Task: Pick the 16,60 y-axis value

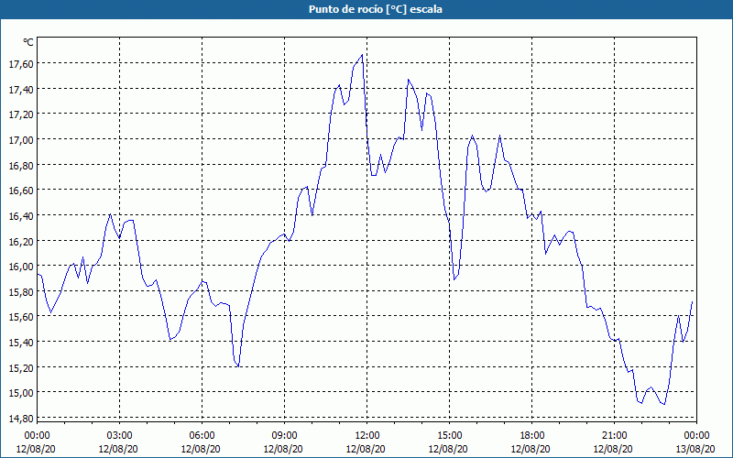Action: tap(21, 191)
